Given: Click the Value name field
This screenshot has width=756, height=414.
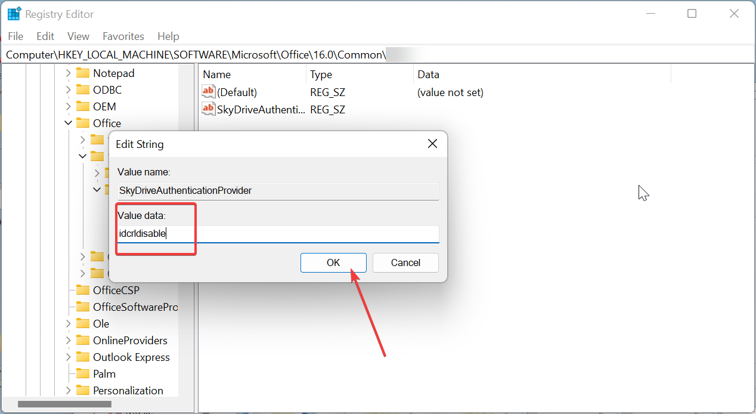Looking at the screenshot, I should pos(278,191).
